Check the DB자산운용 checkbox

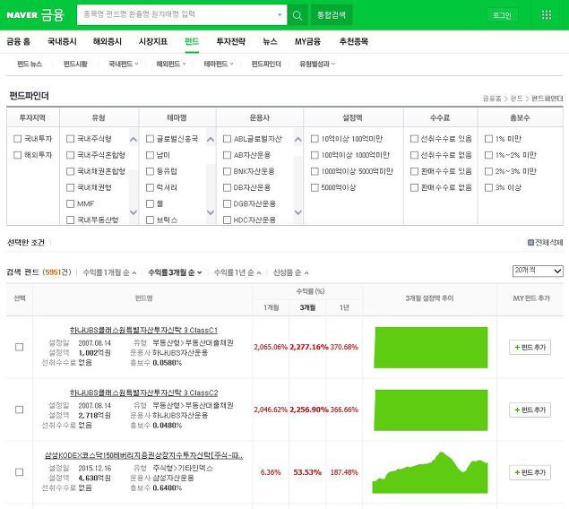227,187
